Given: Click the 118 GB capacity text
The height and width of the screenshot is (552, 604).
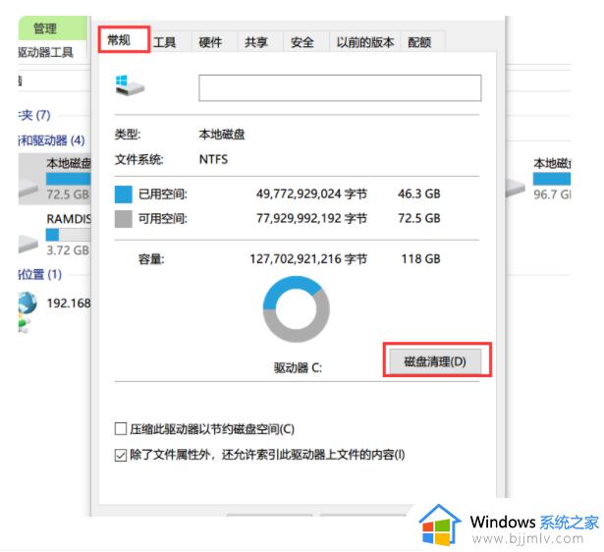Looking at the screenshot, I should 420,259.
